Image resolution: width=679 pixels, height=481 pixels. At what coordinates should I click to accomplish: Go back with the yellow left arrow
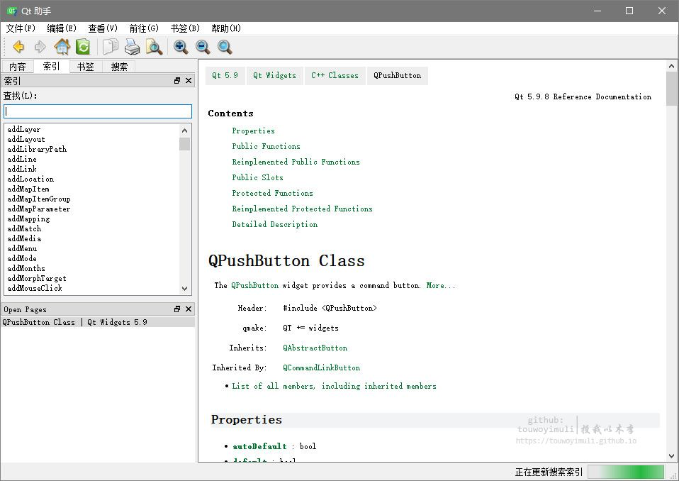[x=18, y=47]
